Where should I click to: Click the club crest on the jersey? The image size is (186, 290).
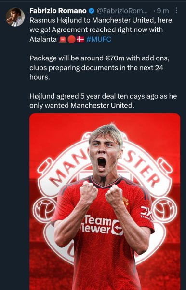click(126, 201)
